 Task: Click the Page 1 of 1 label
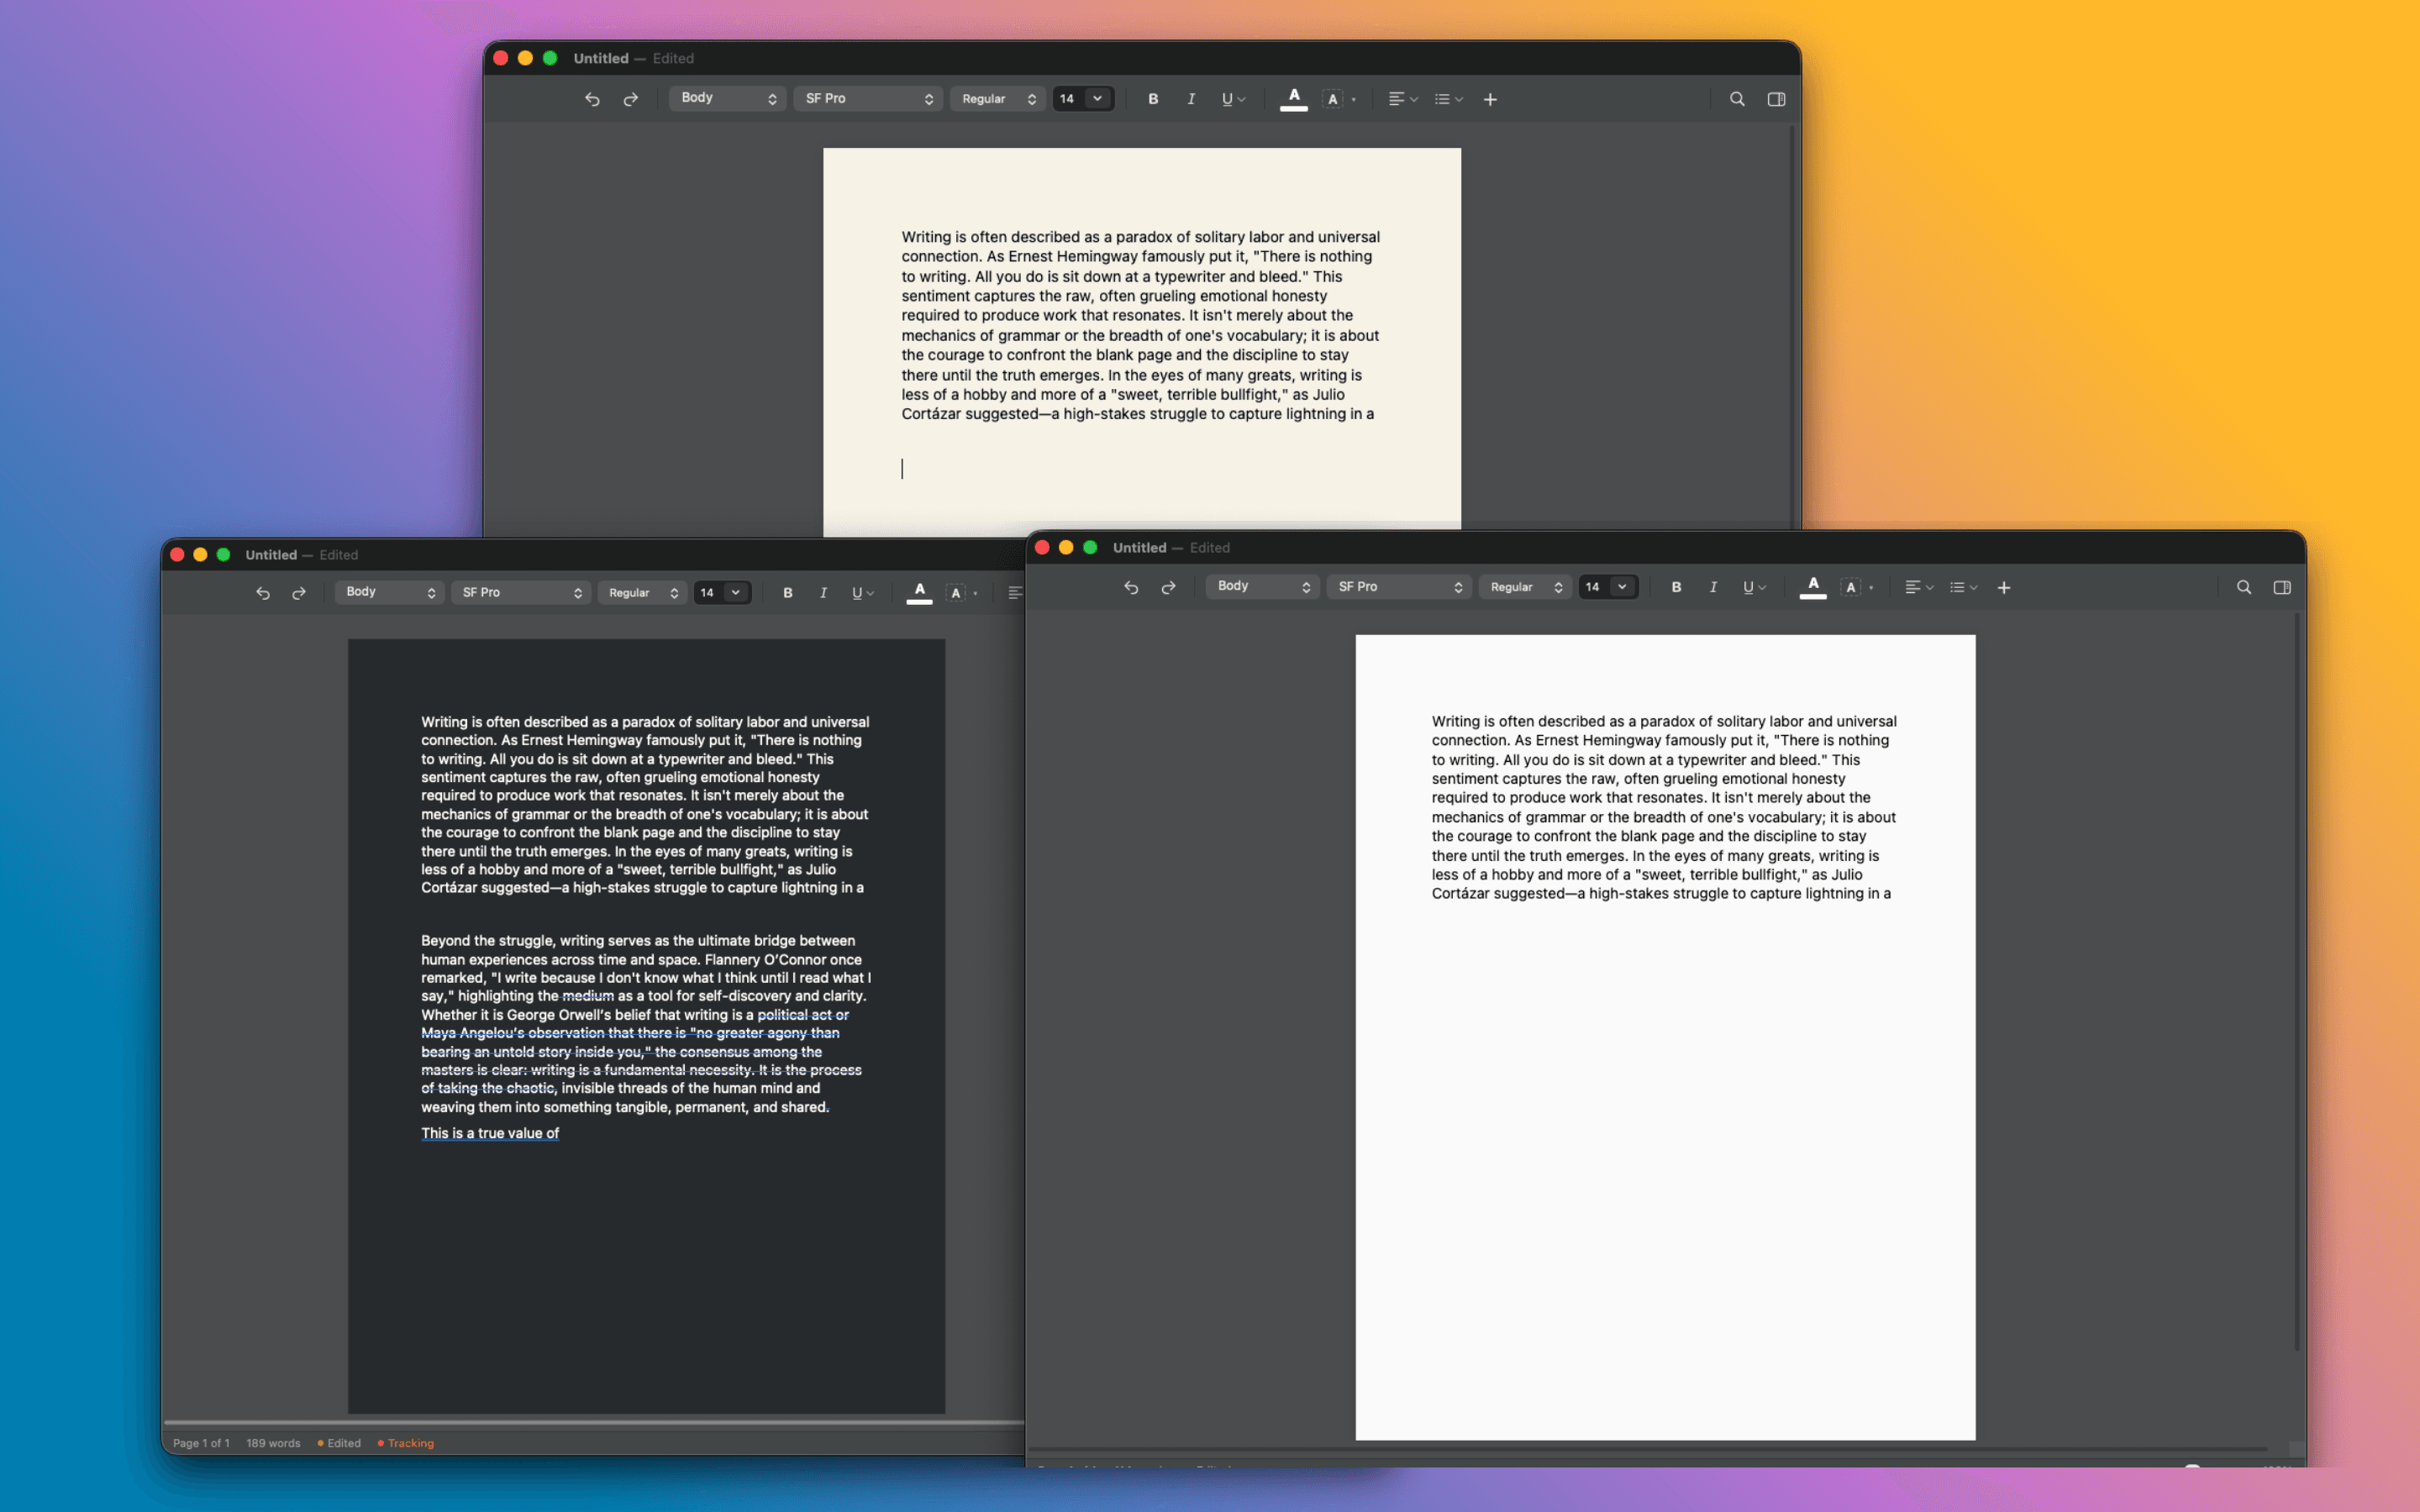pyautogui.click(x=201, y=1443)
